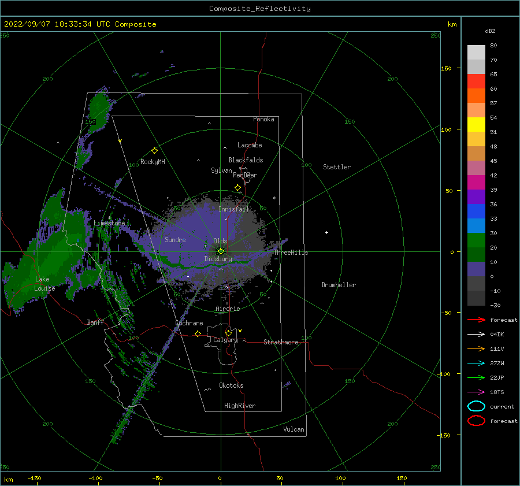The width and height of the screenshot is (520, 486).
Task: Click the white 04DK arrow icon
Action: (x=476, y=334)
